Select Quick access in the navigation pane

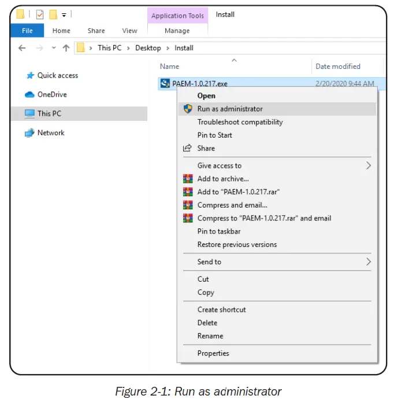tap(58, 75)
